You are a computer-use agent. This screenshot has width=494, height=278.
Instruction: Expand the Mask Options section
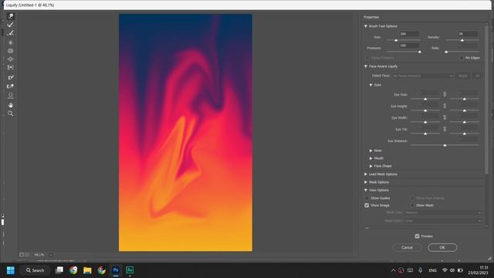(366, 182)
